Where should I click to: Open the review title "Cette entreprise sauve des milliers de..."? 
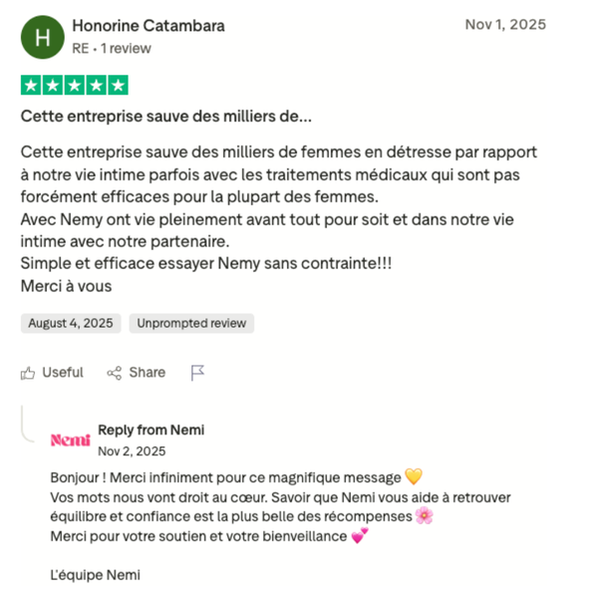click(x=166, y=117)
